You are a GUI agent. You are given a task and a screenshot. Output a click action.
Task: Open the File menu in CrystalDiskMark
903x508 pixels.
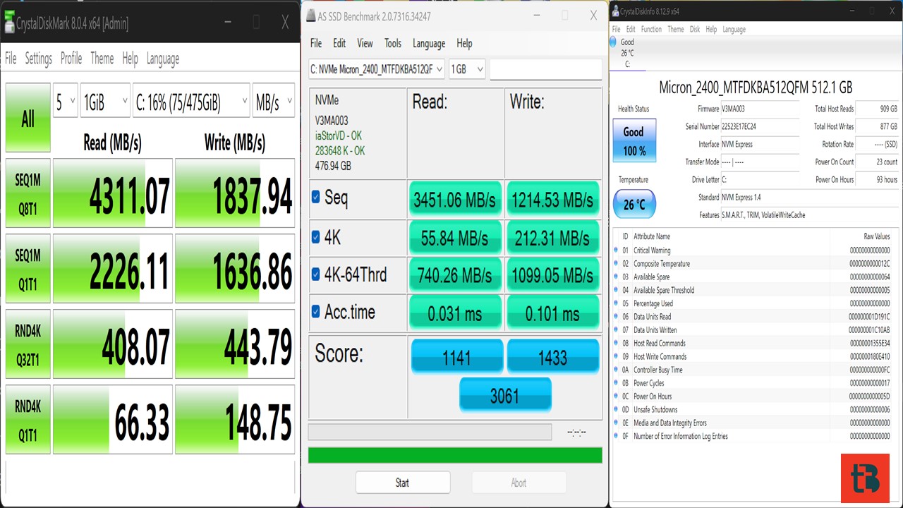click(11, 59)
